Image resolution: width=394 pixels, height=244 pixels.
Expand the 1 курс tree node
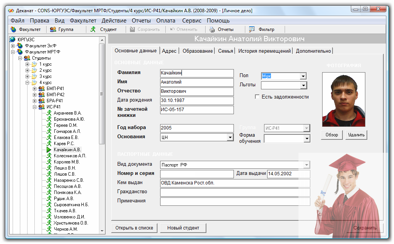coord(28,64)
